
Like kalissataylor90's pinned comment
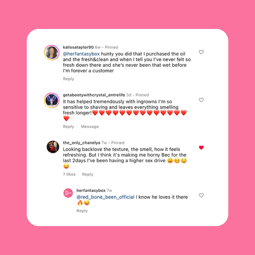[x=201, y=52]
